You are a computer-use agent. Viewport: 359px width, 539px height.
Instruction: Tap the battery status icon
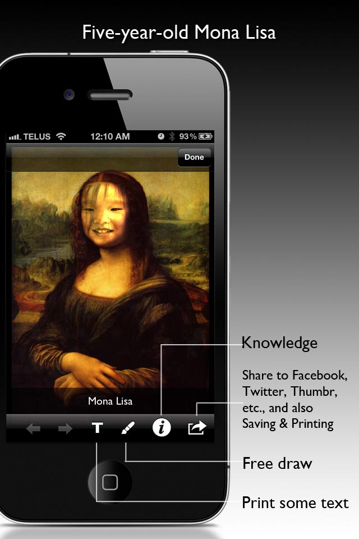point(205,136)
